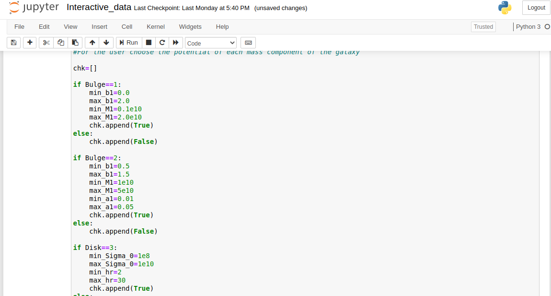Open the Kernel menu
The height and width of the screenshot is (296, 551).
pos(156,27)
